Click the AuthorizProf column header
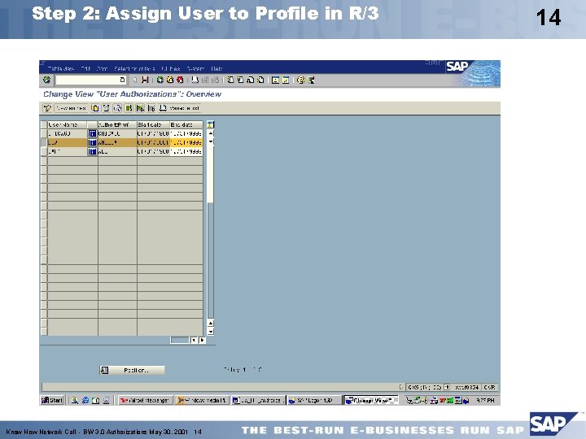Image resolution: width=586 pixels, height=439 pixels. [117, 124]
